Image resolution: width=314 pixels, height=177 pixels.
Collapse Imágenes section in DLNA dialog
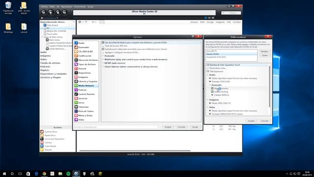click(208, 100)
